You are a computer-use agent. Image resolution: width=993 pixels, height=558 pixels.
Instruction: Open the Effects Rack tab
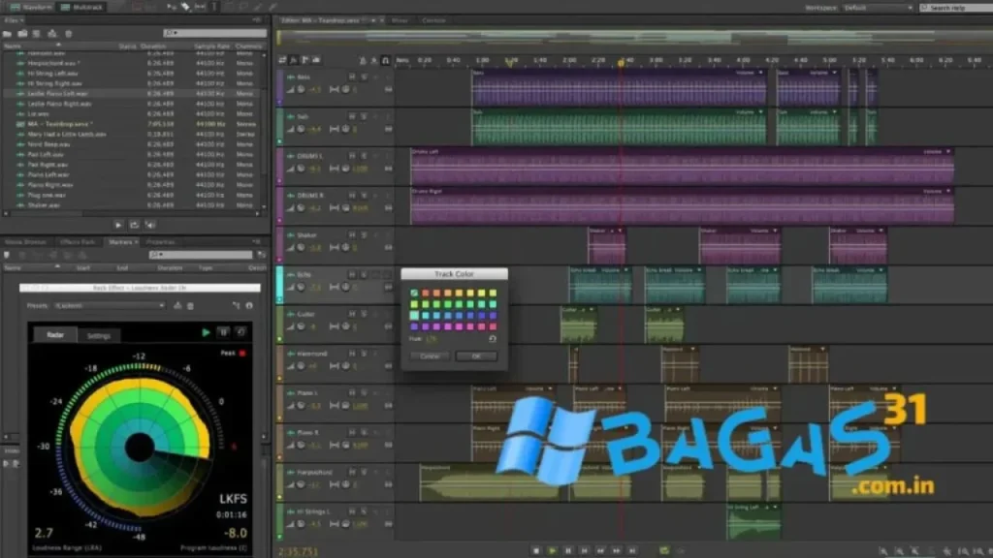point(78,241)
